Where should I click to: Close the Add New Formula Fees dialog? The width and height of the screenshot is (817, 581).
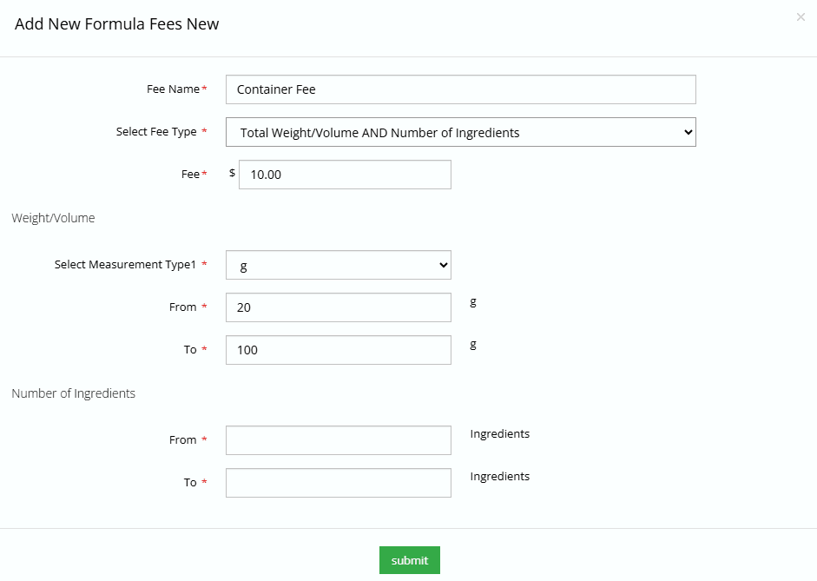(x=801, y=17)
